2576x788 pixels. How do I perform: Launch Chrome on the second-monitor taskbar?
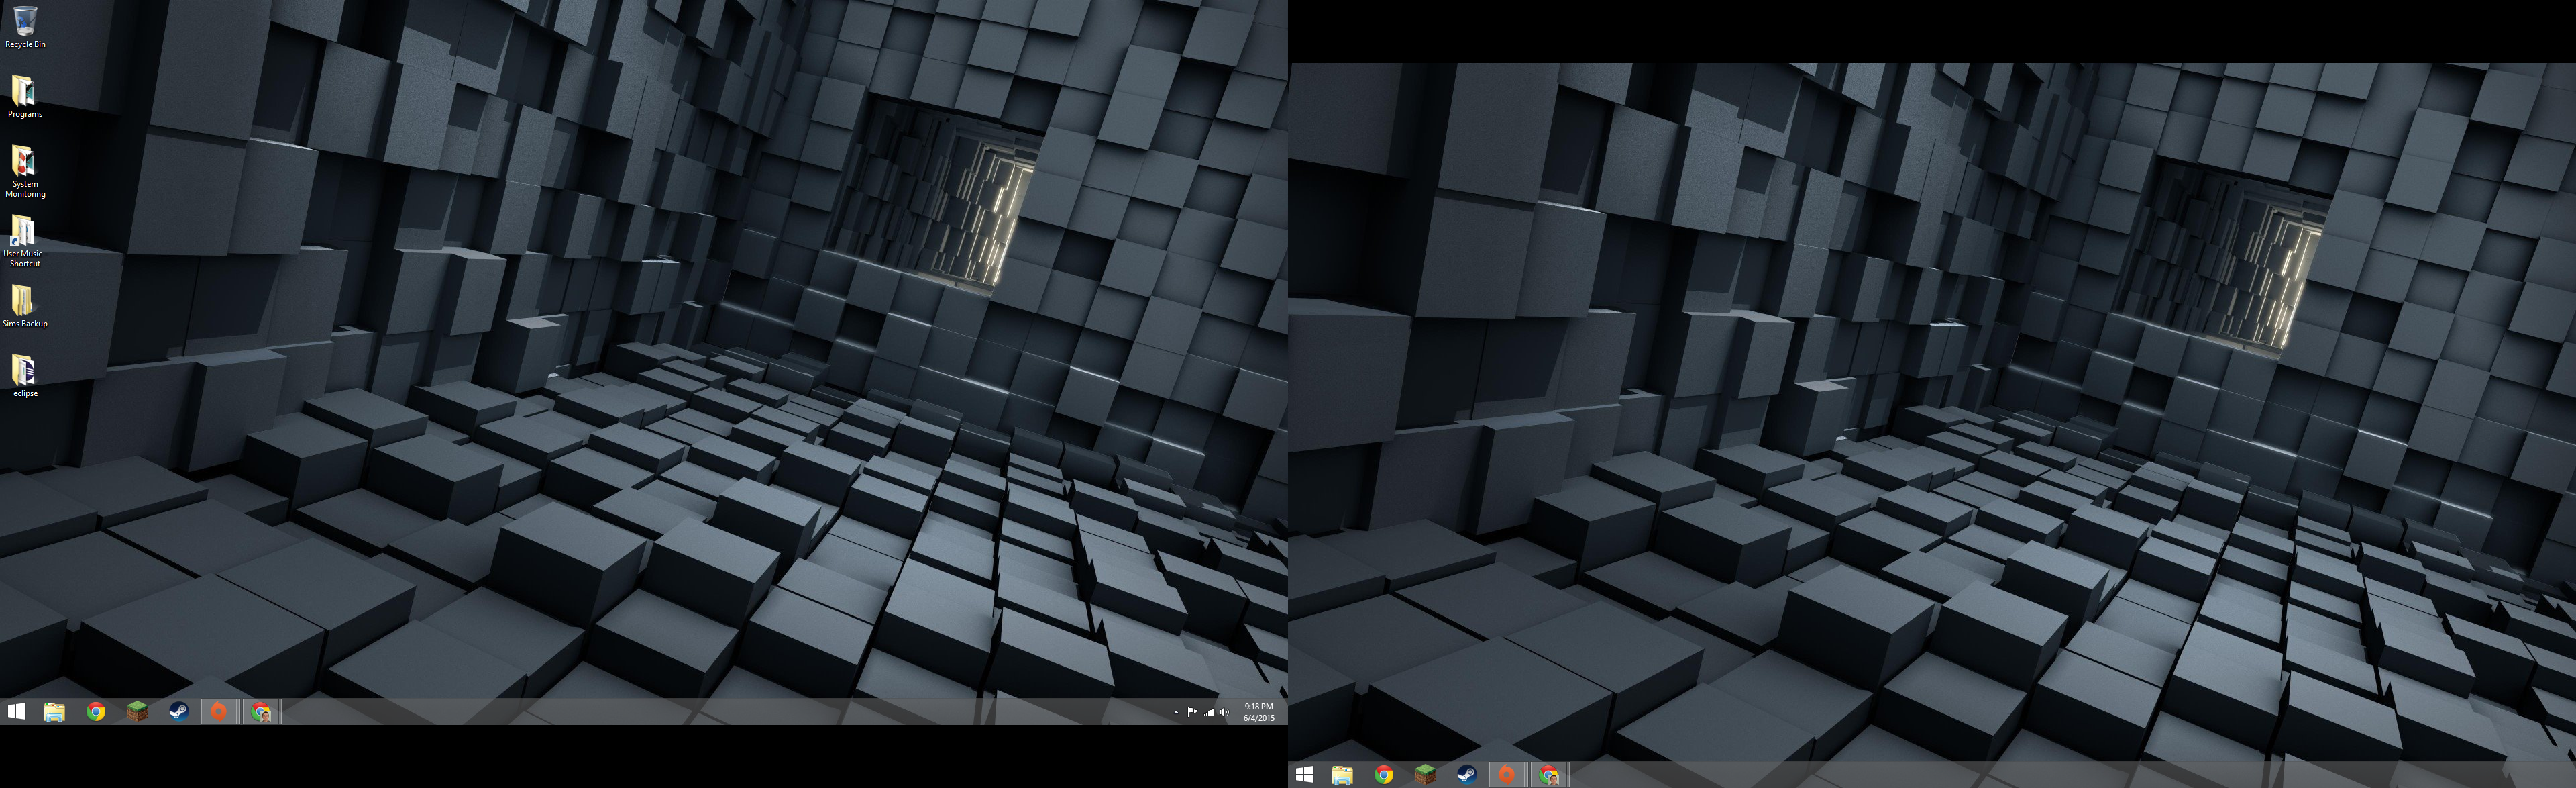point(1384,775)
